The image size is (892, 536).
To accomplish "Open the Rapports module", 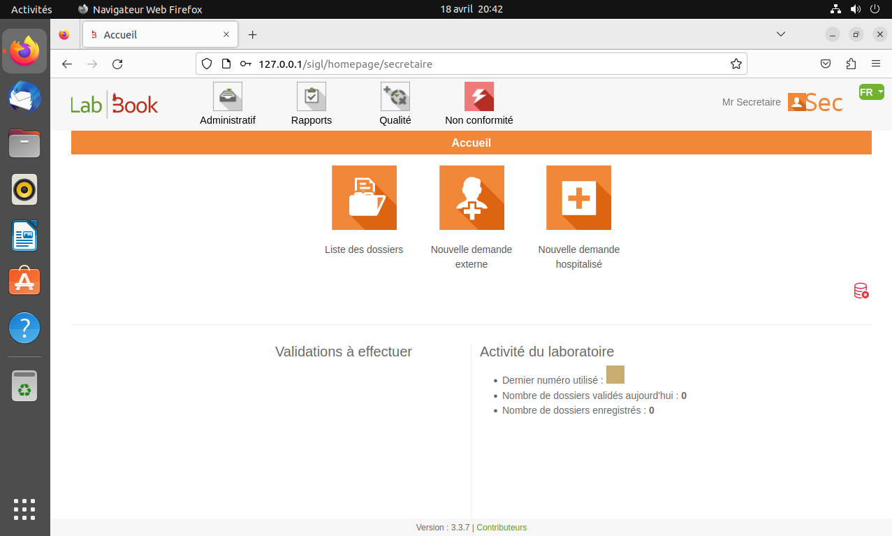I will pyautogui.click(x=311, y=103).
